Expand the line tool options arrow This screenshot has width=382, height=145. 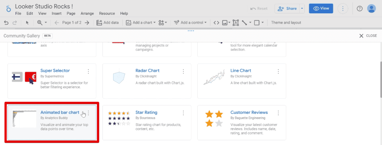[x=250, y=23]
